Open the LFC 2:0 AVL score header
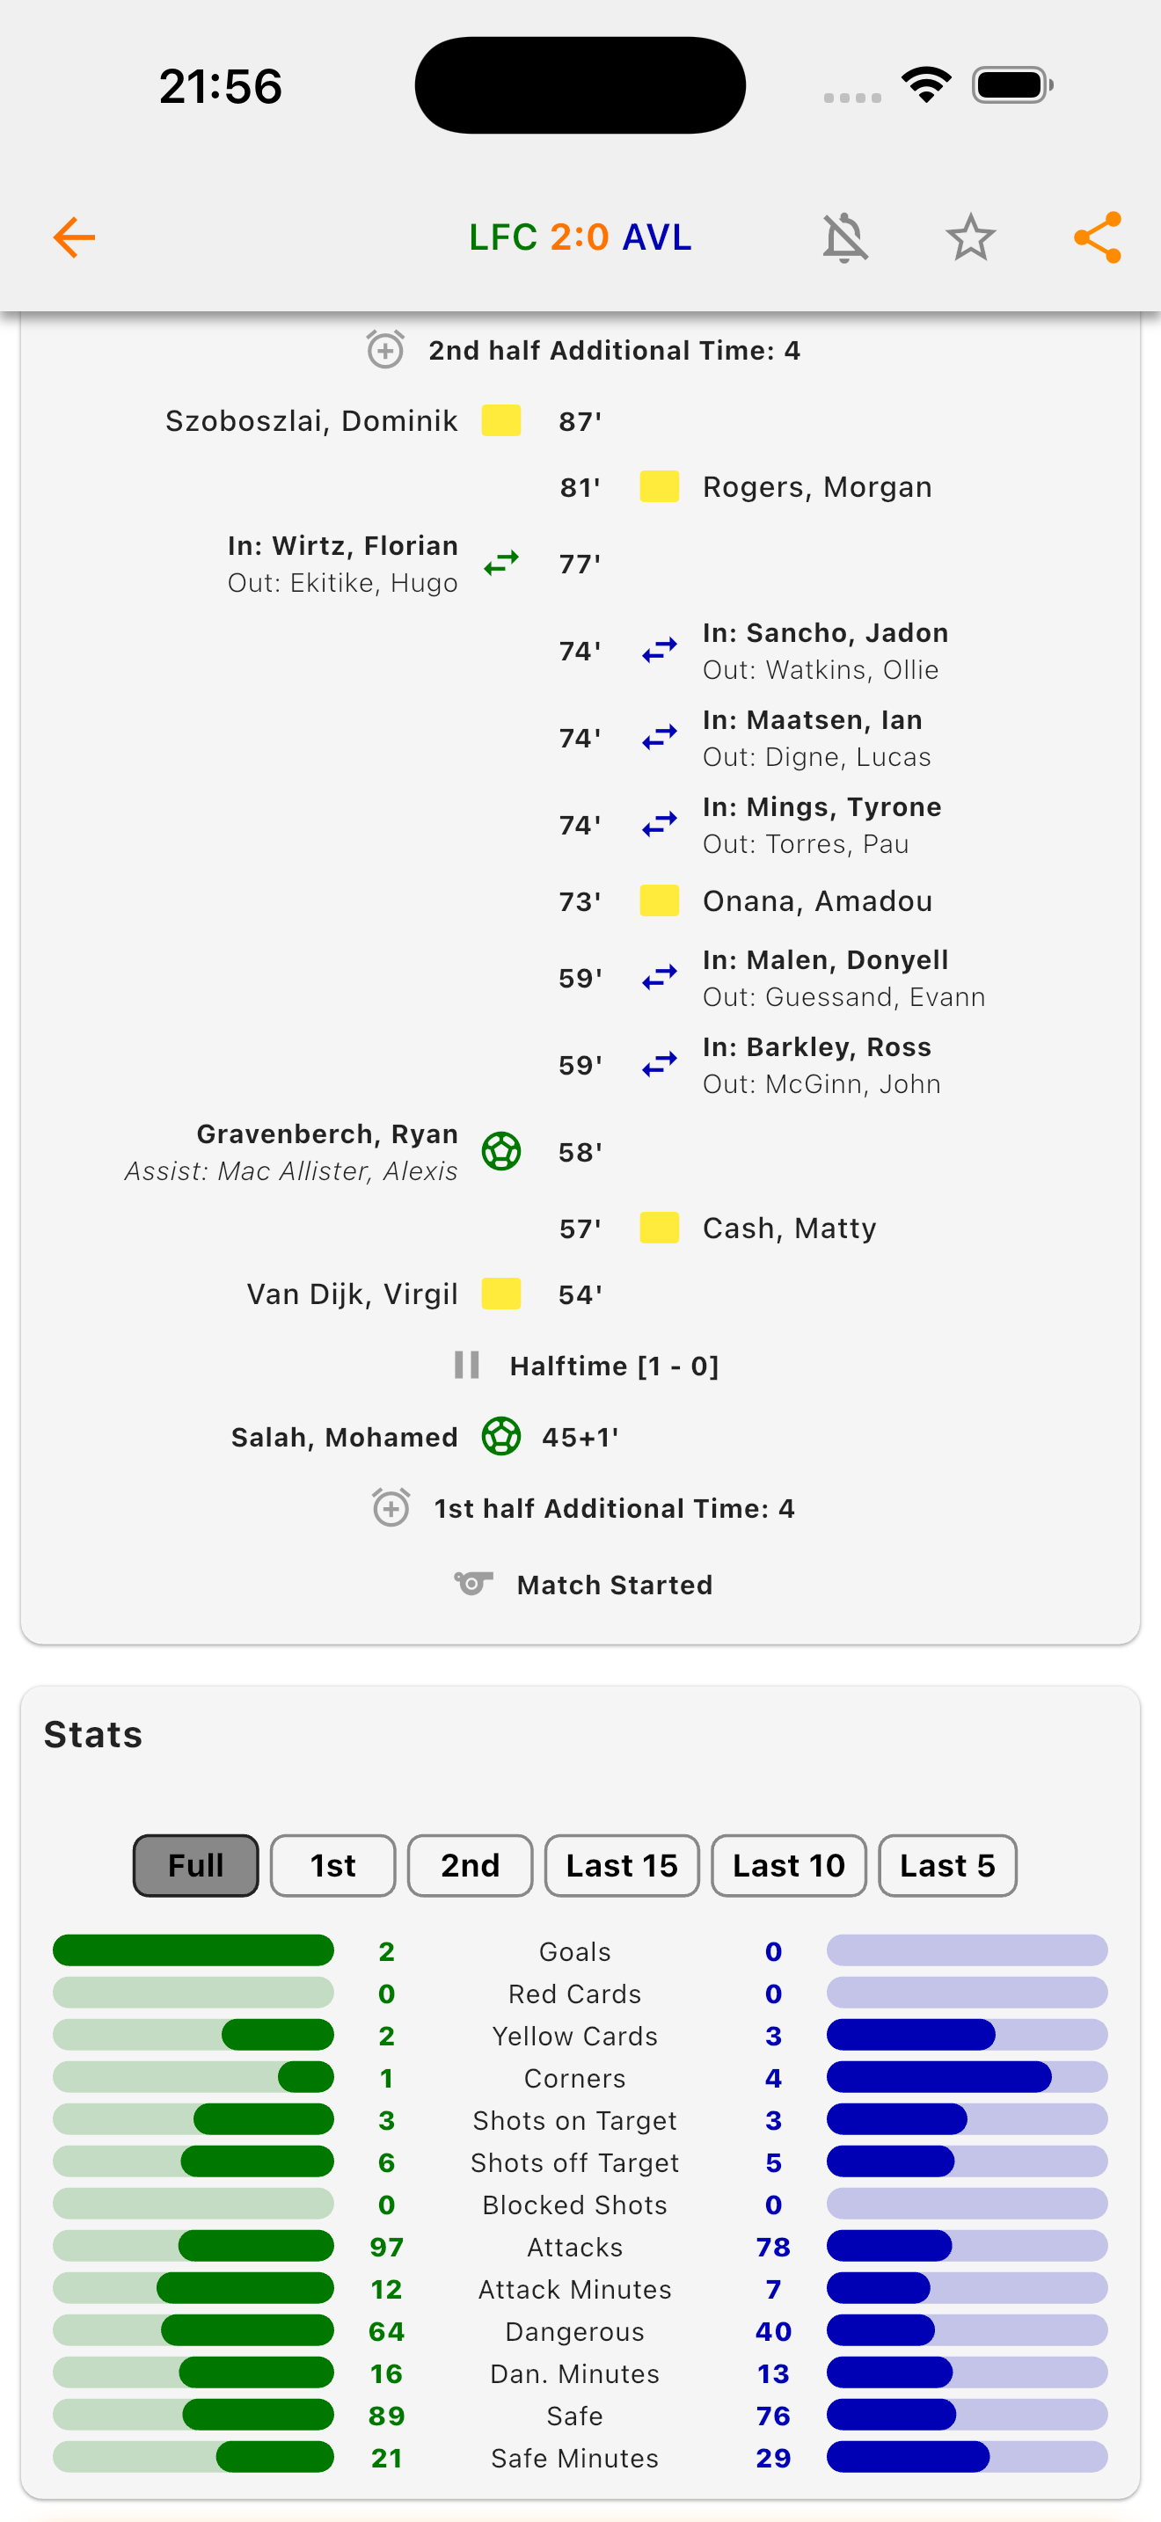Image resolution: width=1161 pixels, height=2522 pixels. [x=580, y=236]
